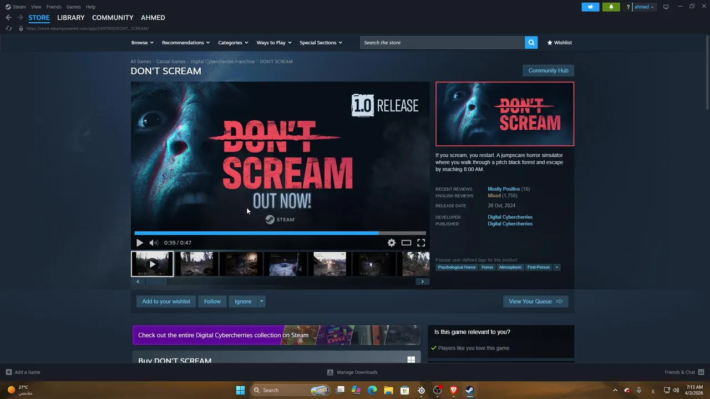Open the Categories dropdown
This screenshot has height=399, width=710.
click(233, 43)
